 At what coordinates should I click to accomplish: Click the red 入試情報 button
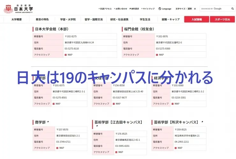196,19
